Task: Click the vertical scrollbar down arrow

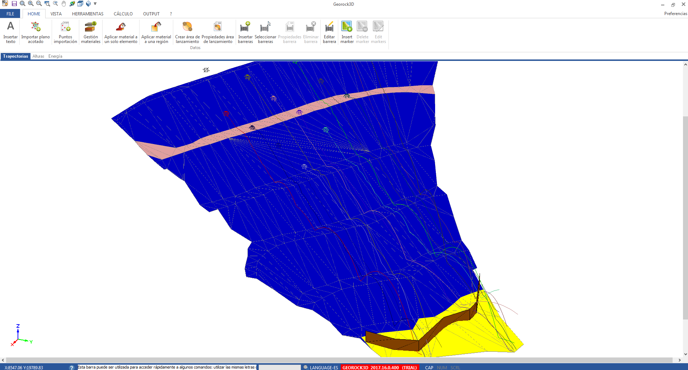Action: (x=685, y=354)
